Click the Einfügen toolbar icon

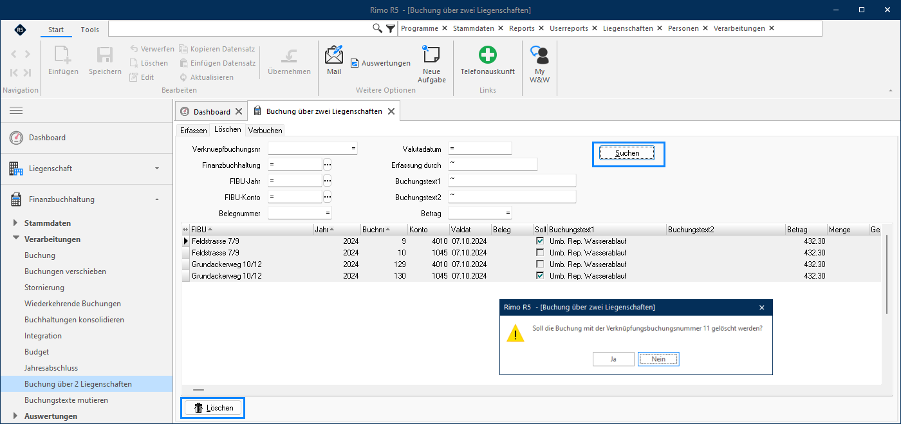(x=63, y=55)
